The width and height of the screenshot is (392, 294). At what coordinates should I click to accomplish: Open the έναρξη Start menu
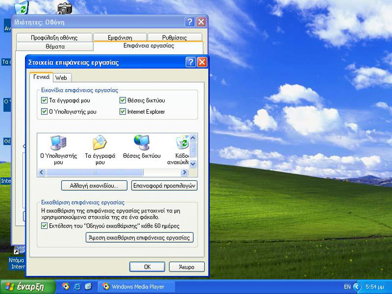click(x=28, y=287)
